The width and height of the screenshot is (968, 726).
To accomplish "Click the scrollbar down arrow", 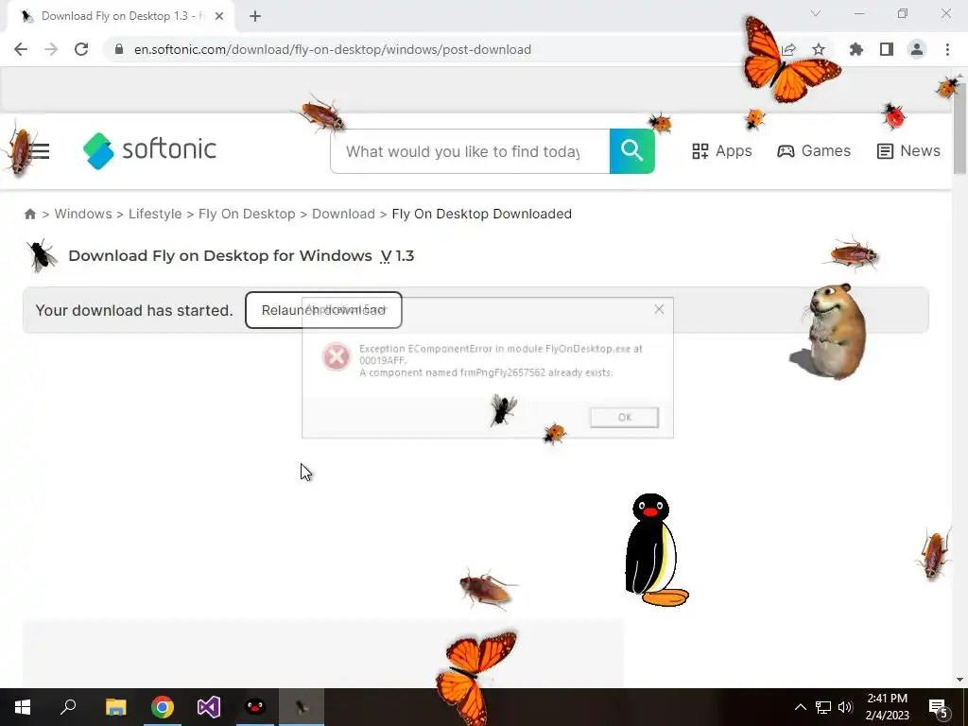I will click(959, 680).
